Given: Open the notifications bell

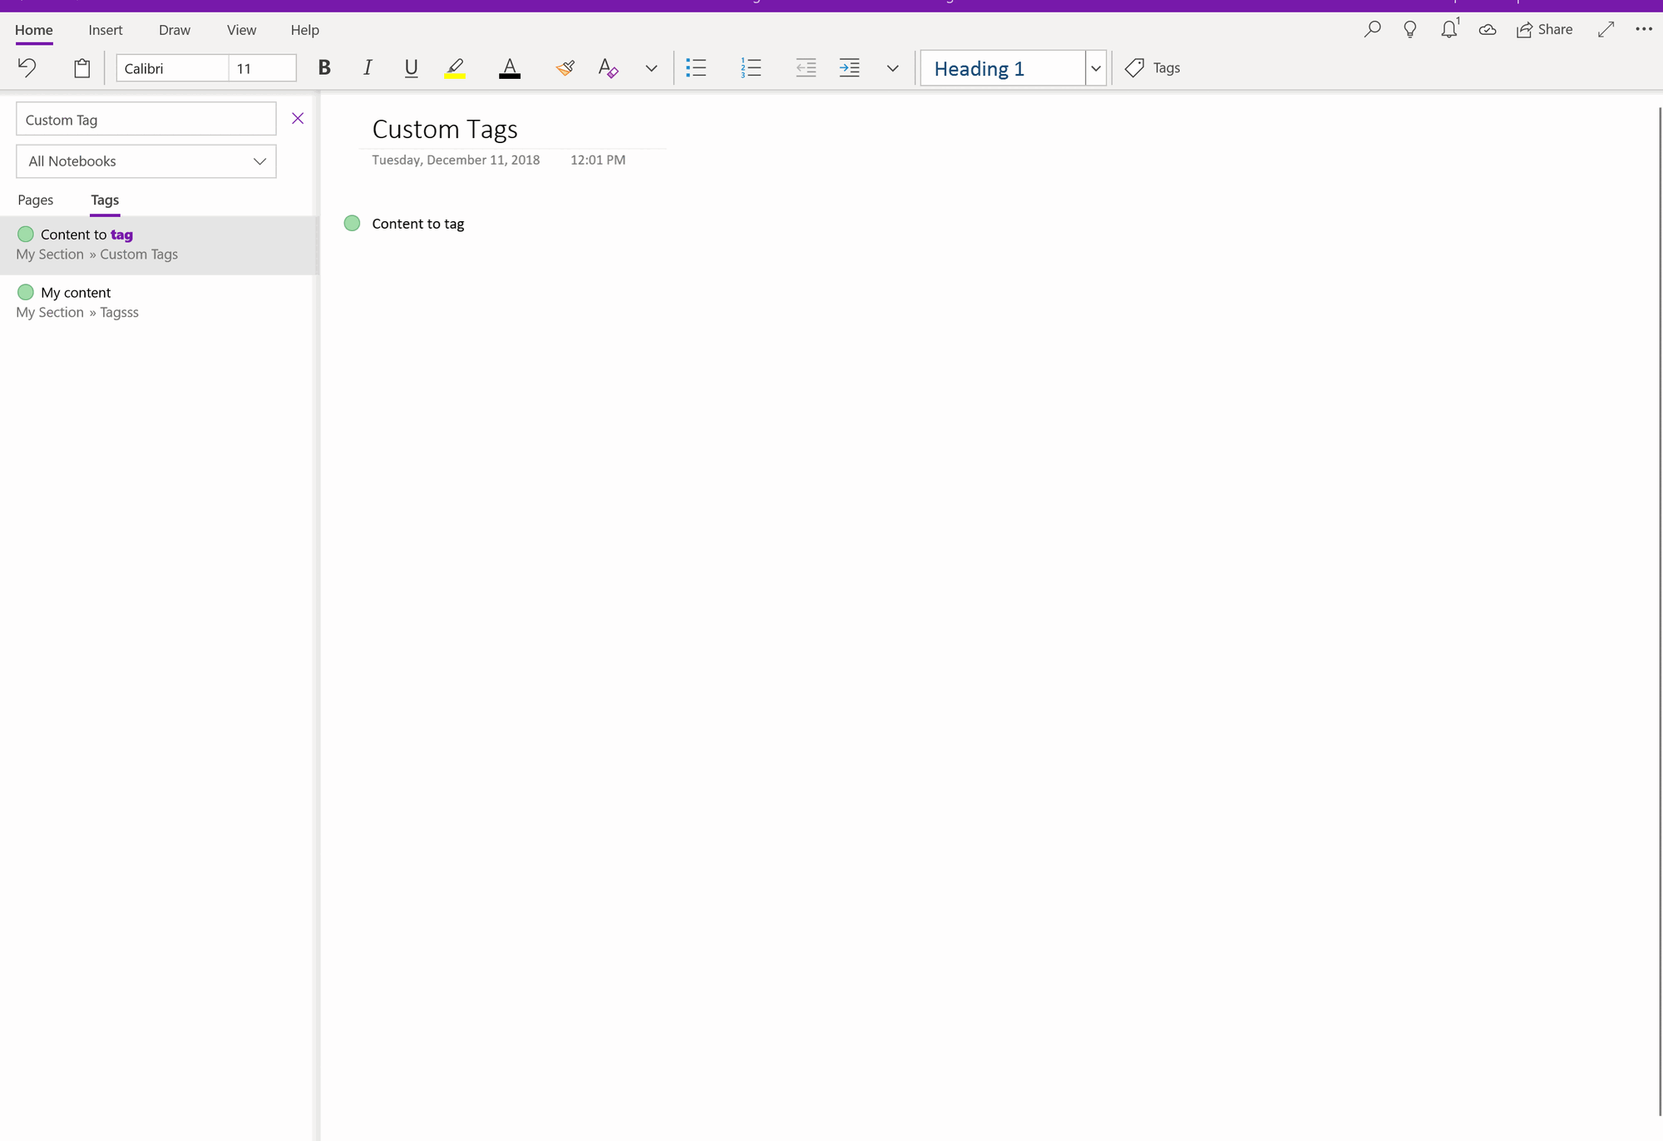Looking at the screenshot, I should coord(1448,30).
